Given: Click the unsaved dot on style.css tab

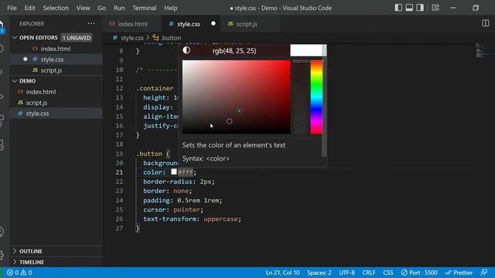Looking at the screenshot, I should click(213, 24).
